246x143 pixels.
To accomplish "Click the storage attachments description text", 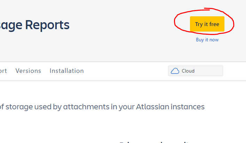I will (101, 107).
